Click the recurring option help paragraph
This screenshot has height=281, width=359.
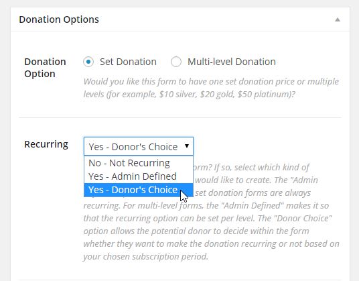(x=211, y=212)
